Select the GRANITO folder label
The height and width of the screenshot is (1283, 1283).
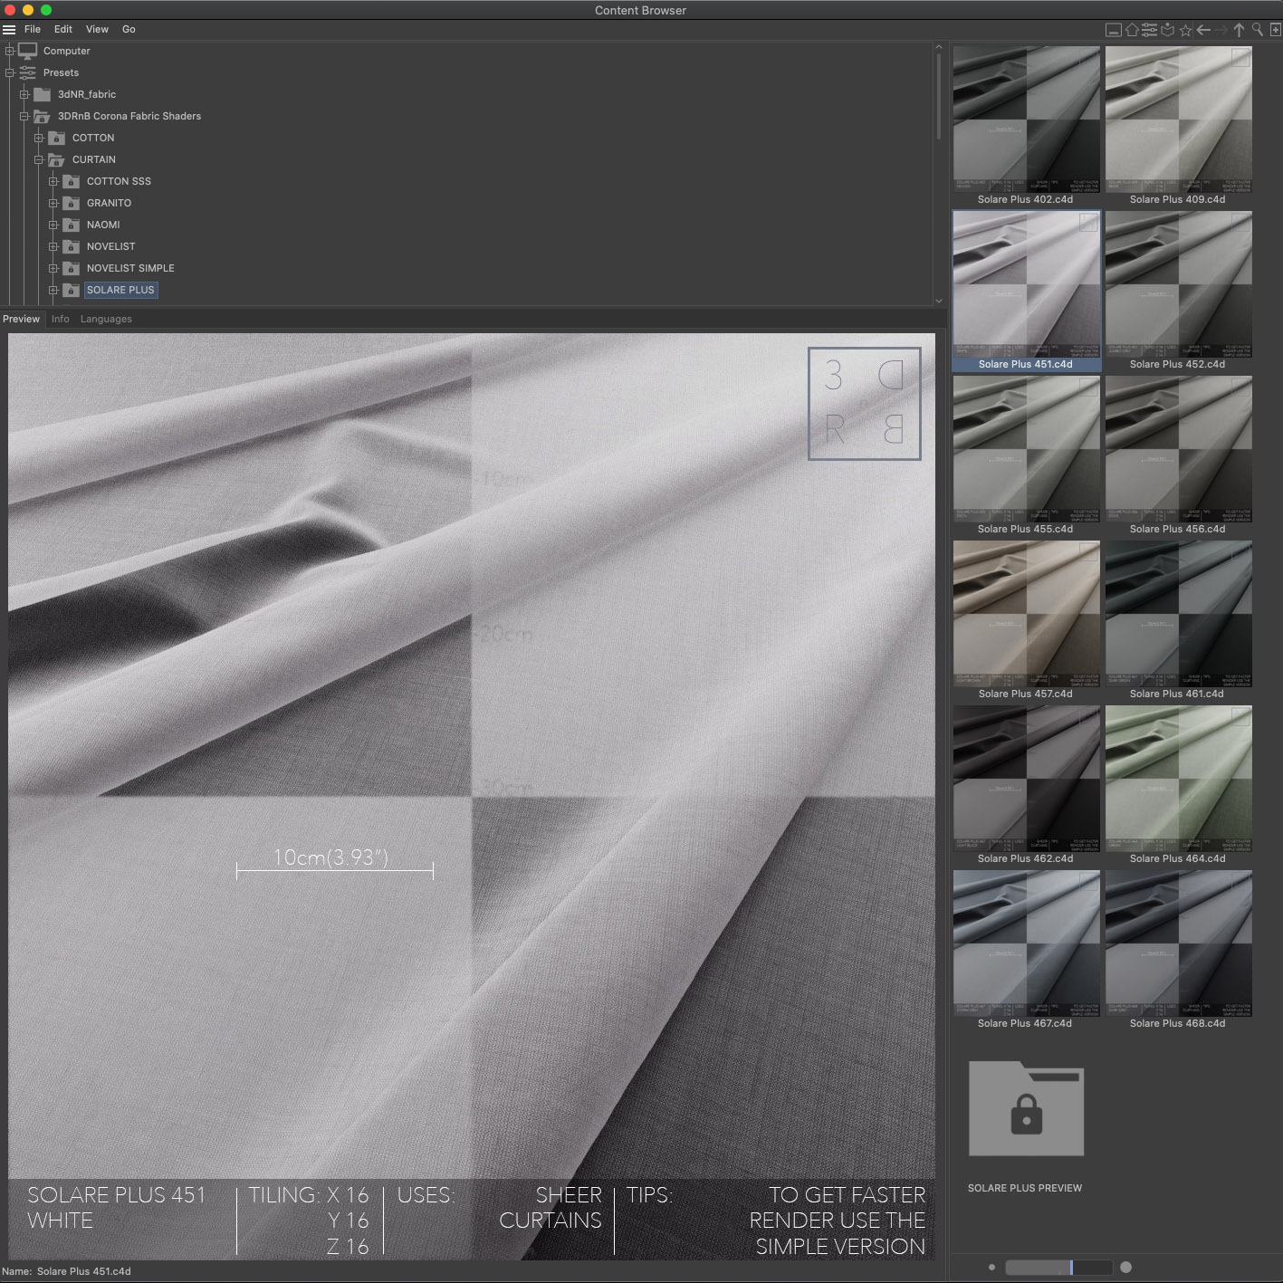[109, 203]
